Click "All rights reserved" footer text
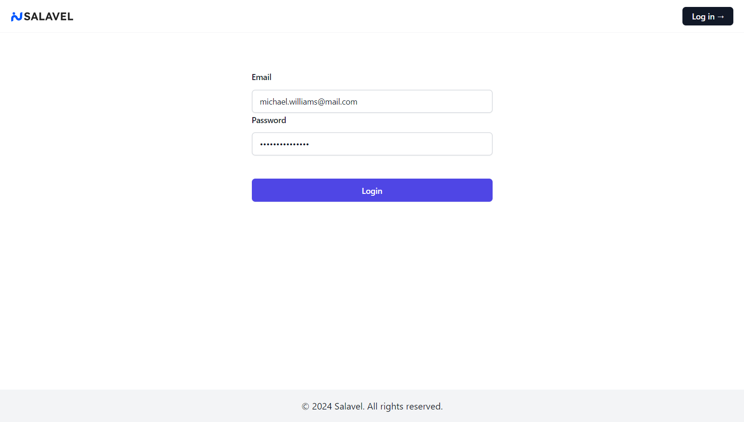The height and width of the screenshot is (422, 744). coord(404,406)
